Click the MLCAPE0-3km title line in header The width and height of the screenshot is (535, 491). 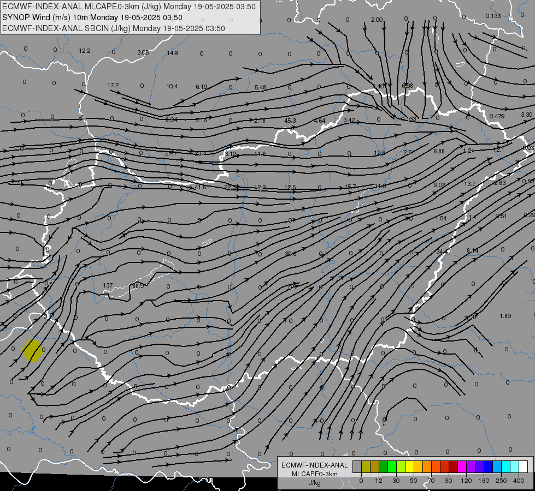coord(128,7)
